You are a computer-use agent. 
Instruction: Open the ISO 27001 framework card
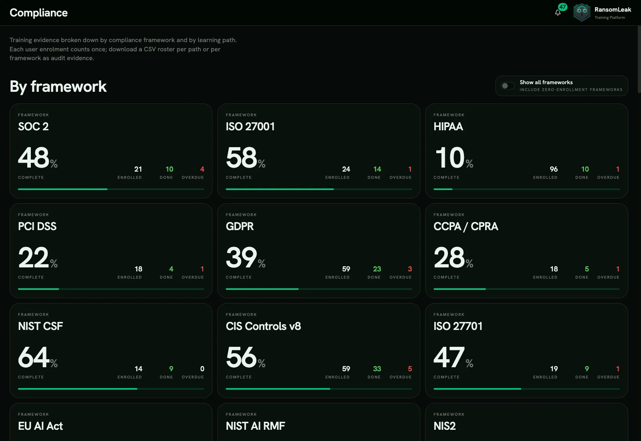point(318,151)
